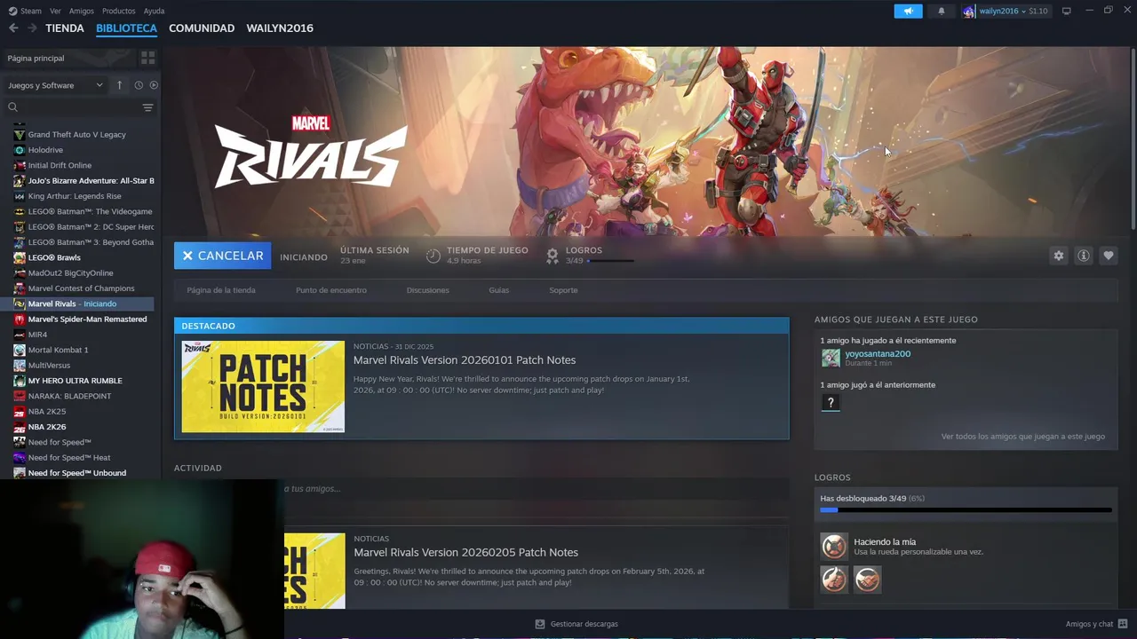Screen dimensions: 1137x639
Task: Click the unknown friend question mark avatar
Action: tap(831, 403)
